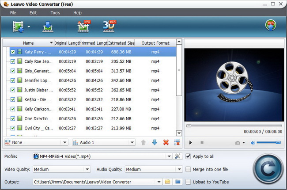Open the Help menu

point(77,13)
